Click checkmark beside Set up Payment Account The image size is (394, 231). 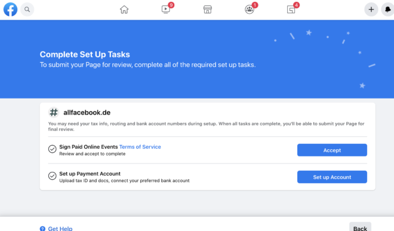(x=53, y=176)
